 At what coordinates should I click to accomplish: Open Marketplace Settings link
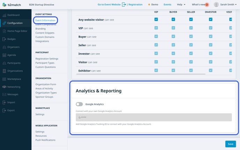click(40, 114)
